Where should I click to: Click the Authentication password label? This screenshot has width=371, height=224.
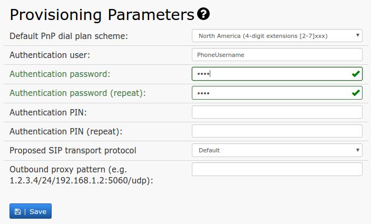tap(60, 74)
